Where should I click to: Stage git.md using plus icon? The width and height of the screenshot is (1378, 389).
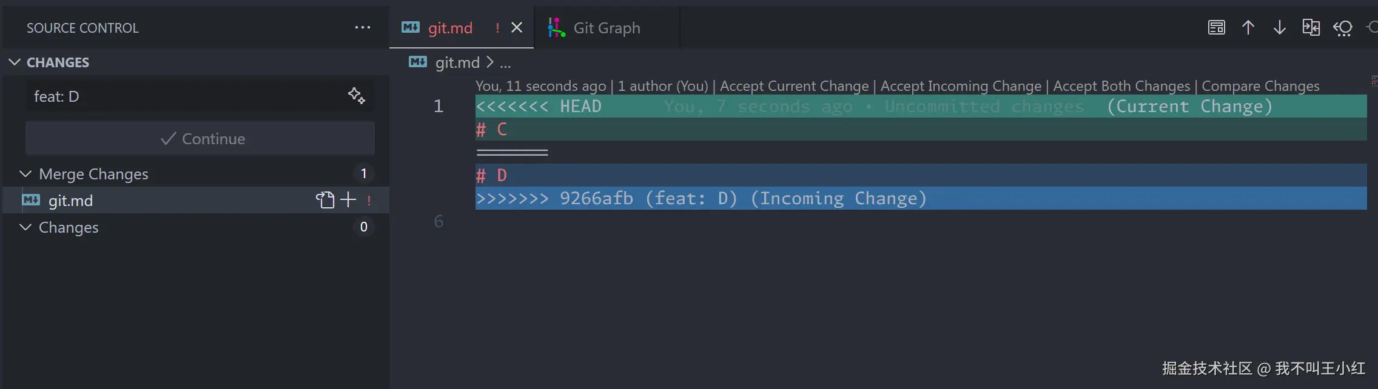[348, 200]
